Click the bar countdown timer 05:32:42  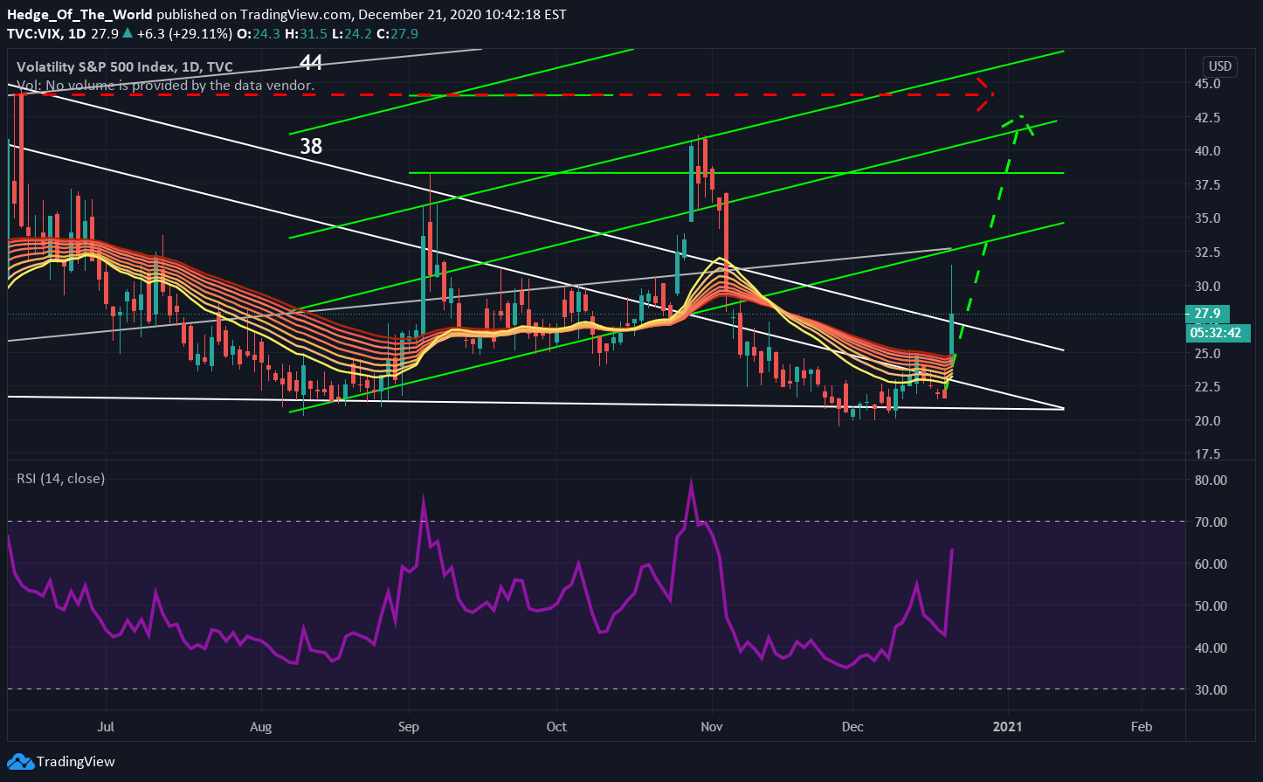click(x=1218, y=333)
